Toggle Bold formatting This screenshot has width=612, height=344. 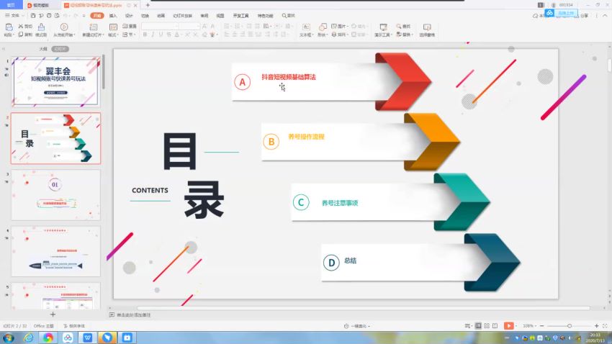click(x=145, y=35)
